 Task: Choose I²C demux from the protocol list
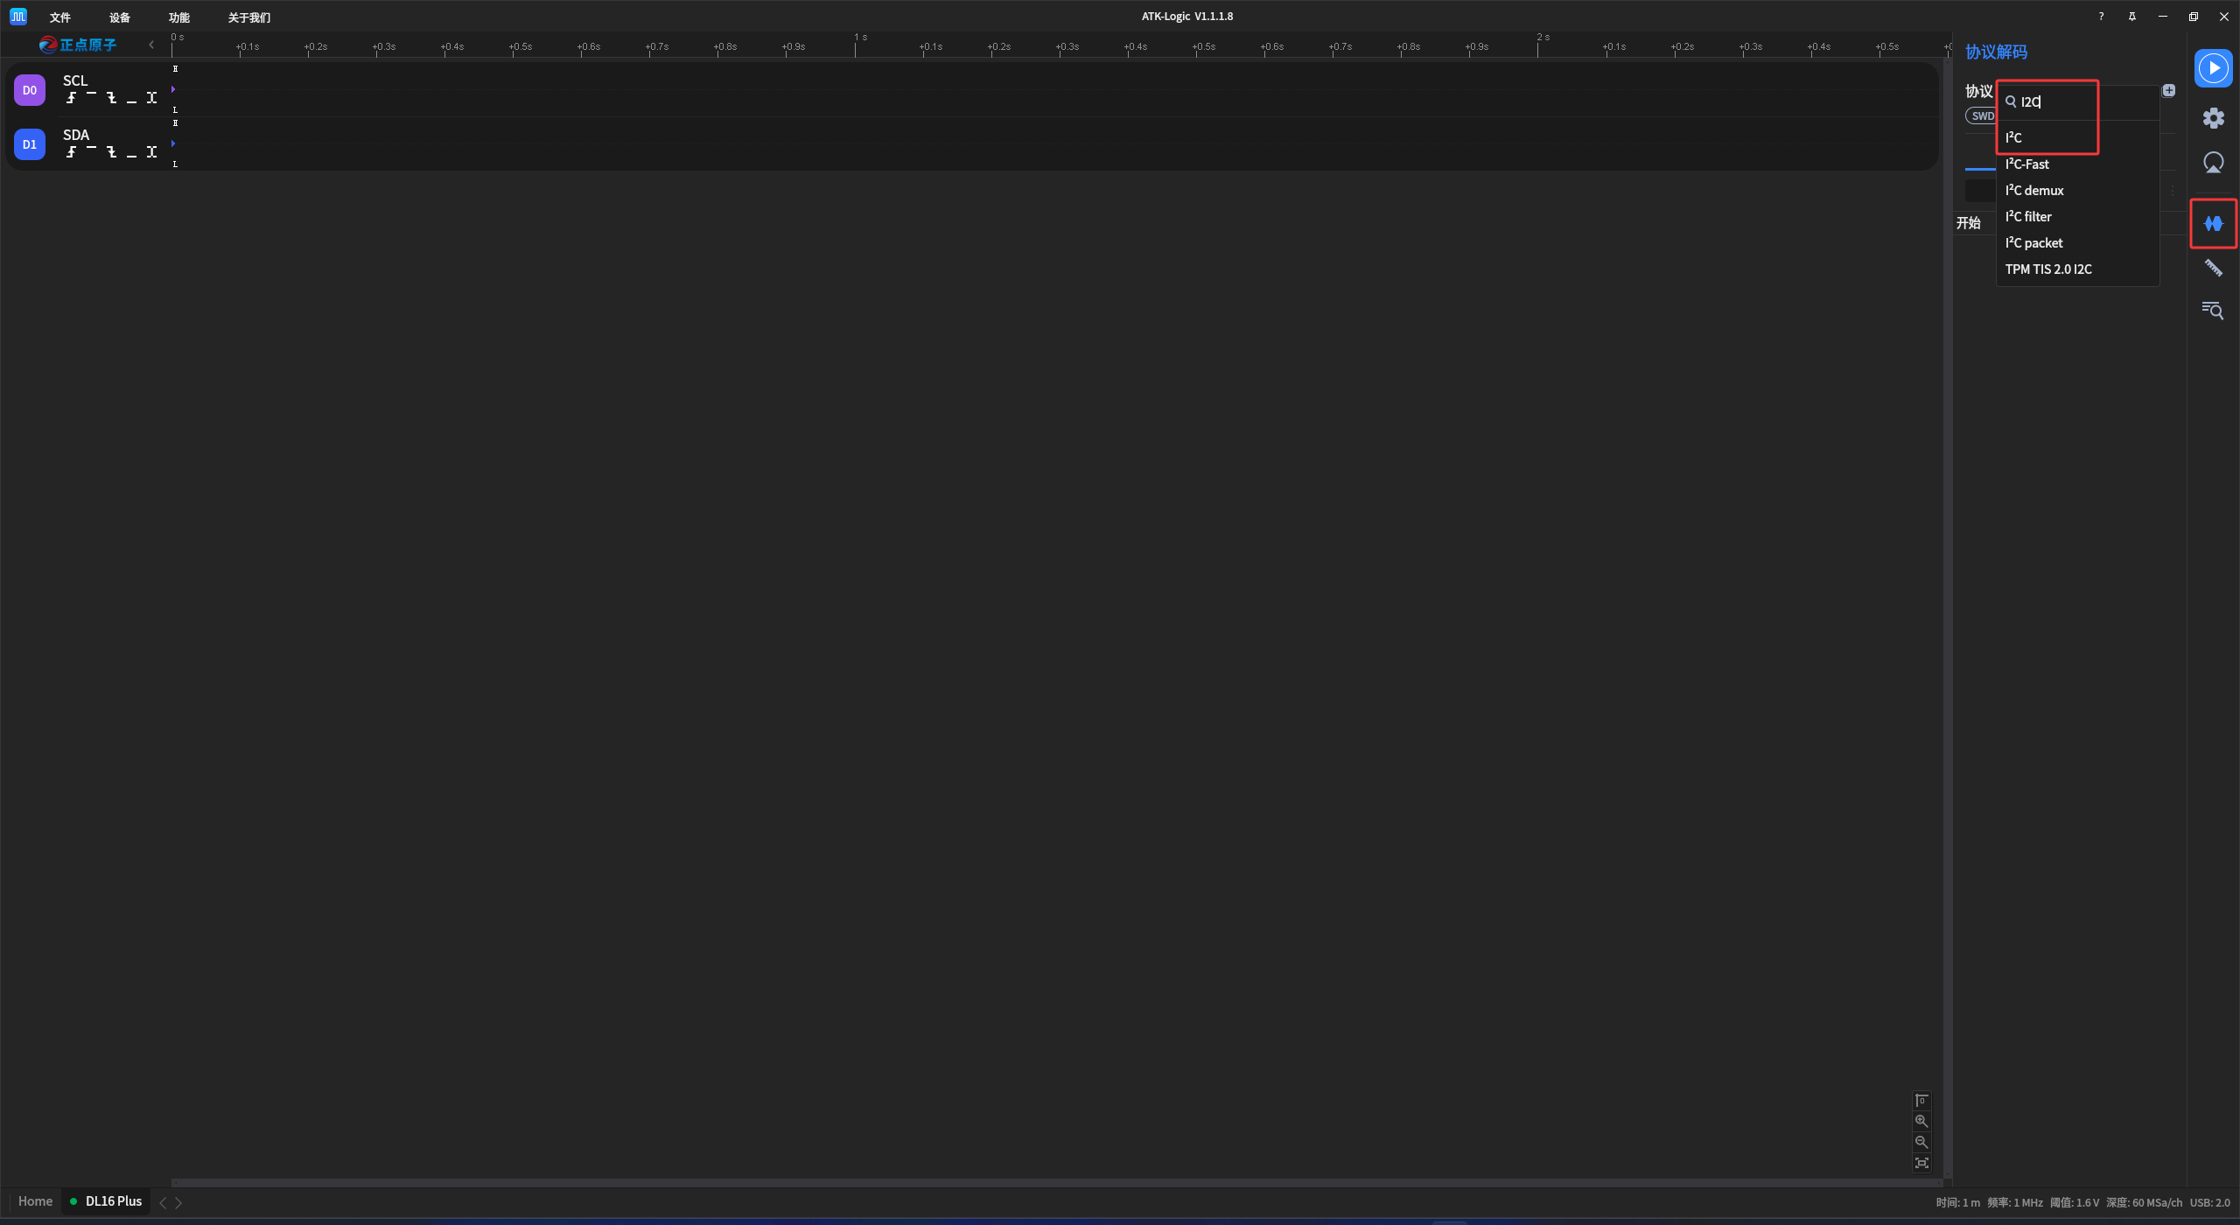(x=2078, y=190)
